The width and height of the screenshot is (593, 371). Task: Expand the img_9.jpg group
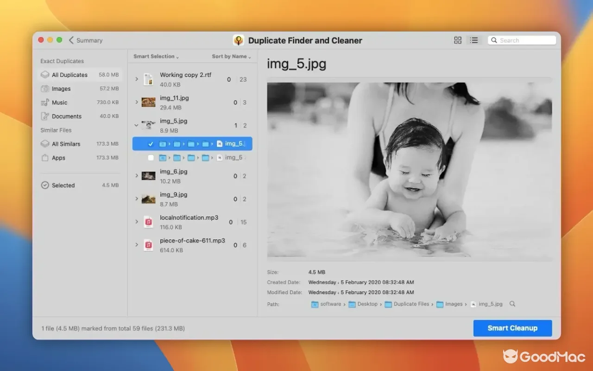(137, 199)
